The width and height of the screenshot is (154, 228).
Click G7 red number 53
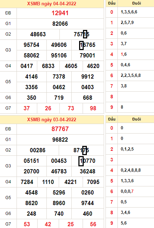click(27, 224)
